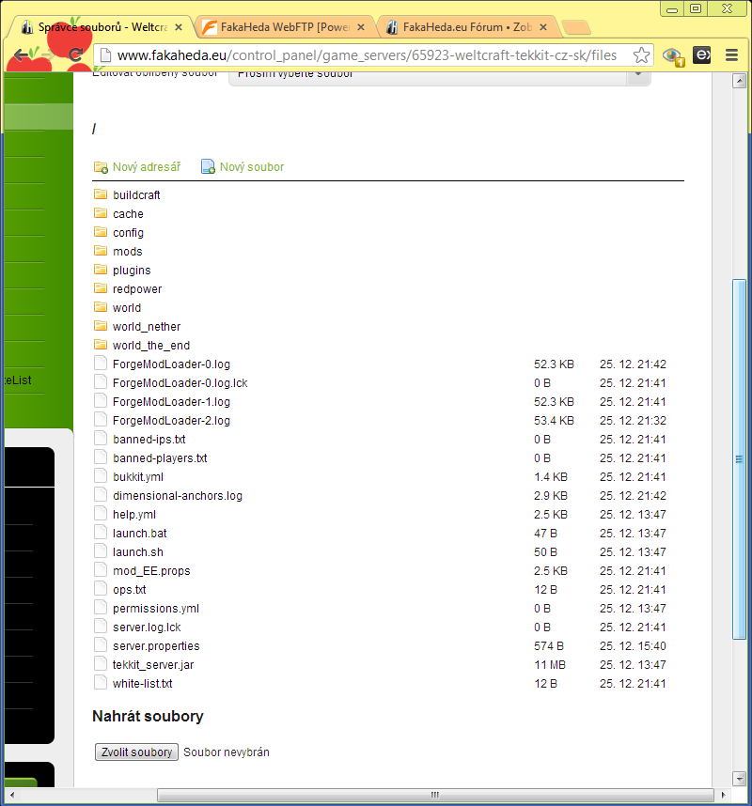Open the banned-ips.txt file
The height and width of the screenshot is (806, 752).
pos(149,439)
